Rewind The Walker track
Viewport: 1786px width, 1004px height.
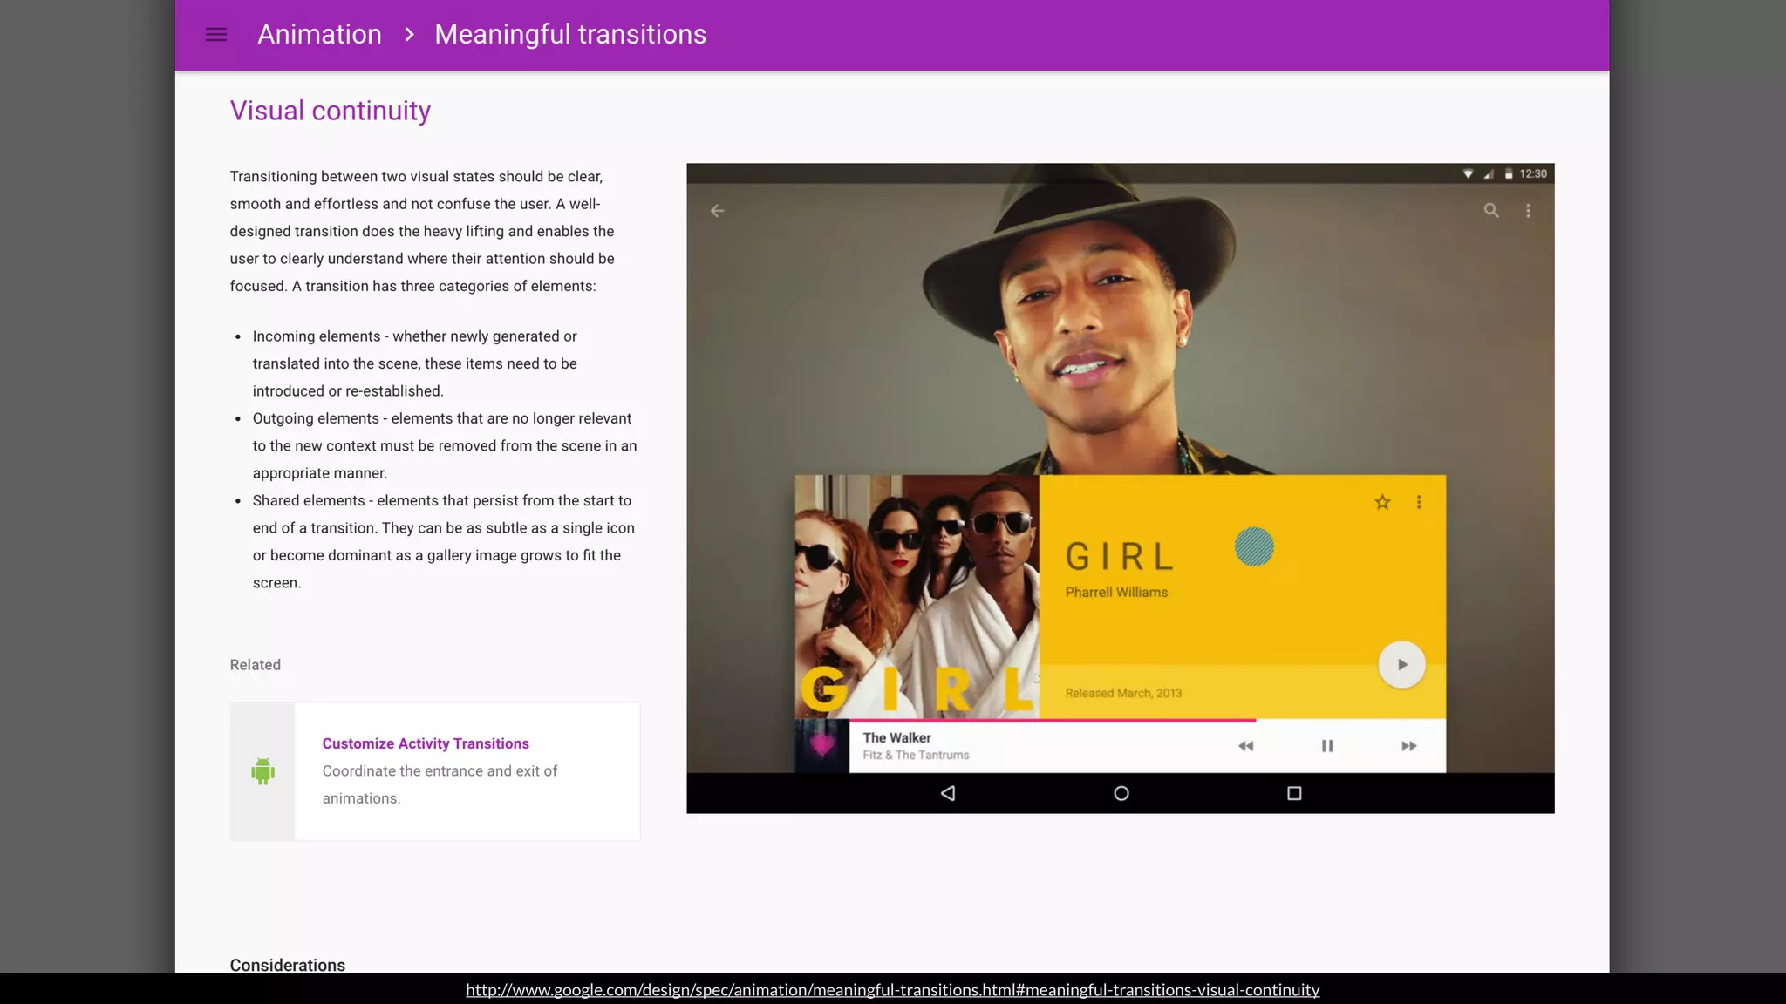tap(1245, 746)
